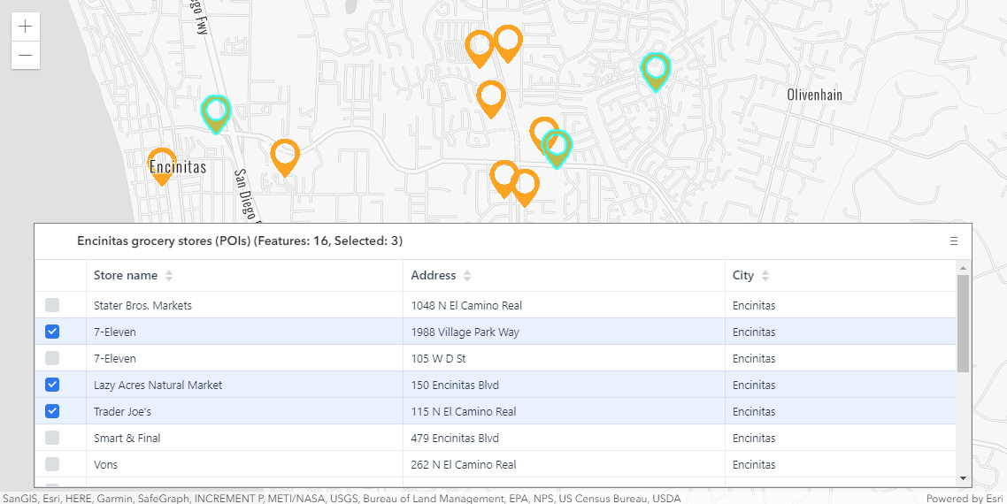Screen dimensions: 1007x504
Task: Click the orange pin on the Encinitas label
Action: [161, 164]
